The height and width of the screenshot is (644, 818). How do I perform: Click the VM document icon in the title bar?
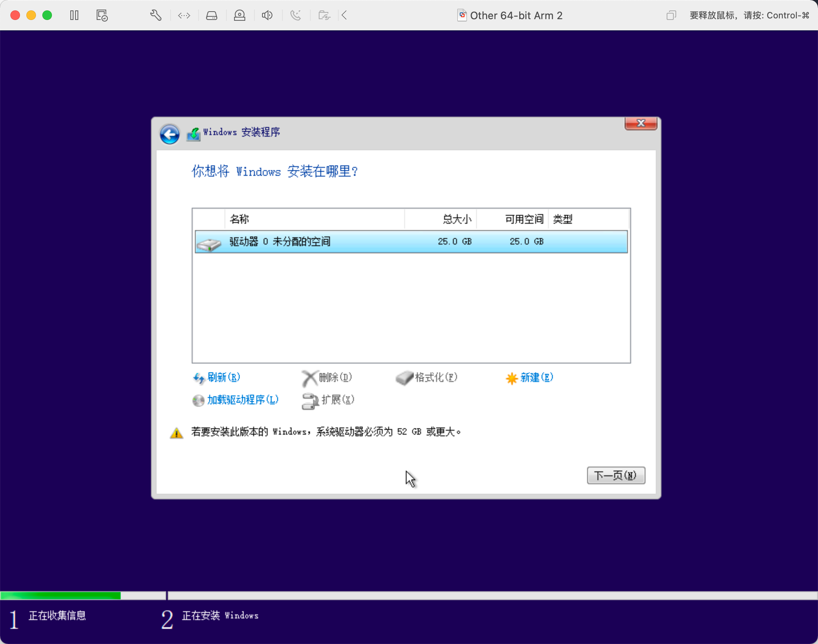(462, 16)
